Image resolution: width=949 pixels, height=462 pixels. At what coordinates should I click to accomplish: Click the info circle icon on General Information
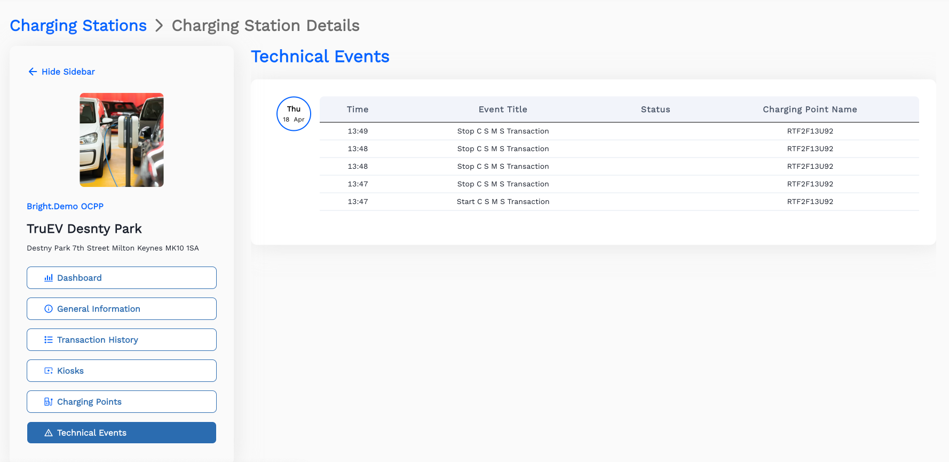point(49,309)
